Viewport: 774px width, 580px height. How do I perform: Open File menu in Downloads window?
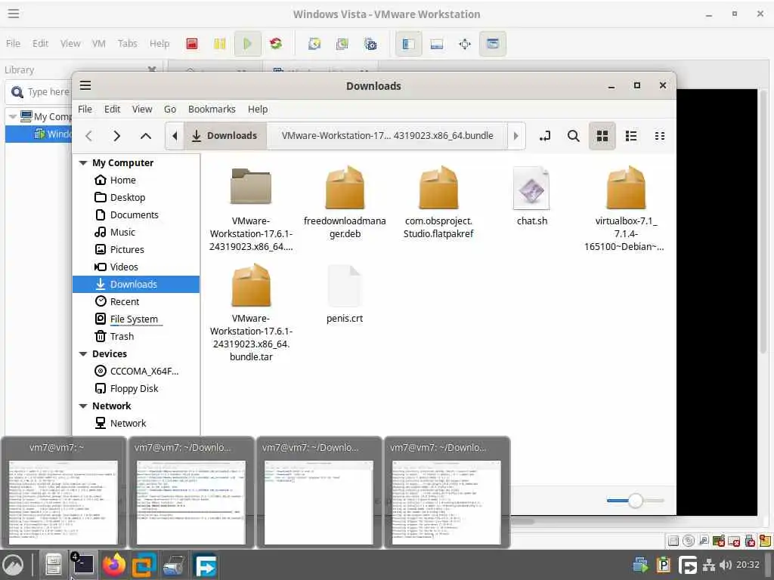(x=85, y=109)
